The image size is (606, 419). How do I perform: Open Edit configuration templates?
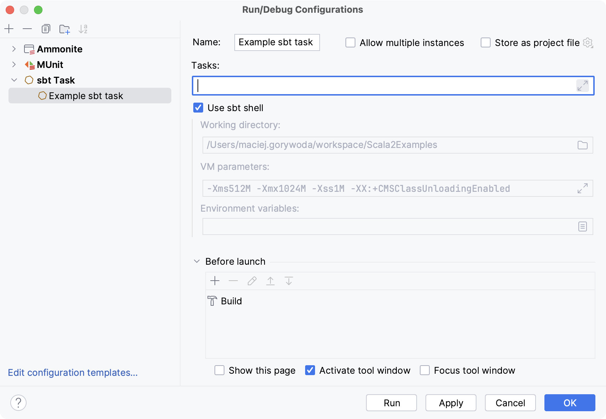coord(73,373)
